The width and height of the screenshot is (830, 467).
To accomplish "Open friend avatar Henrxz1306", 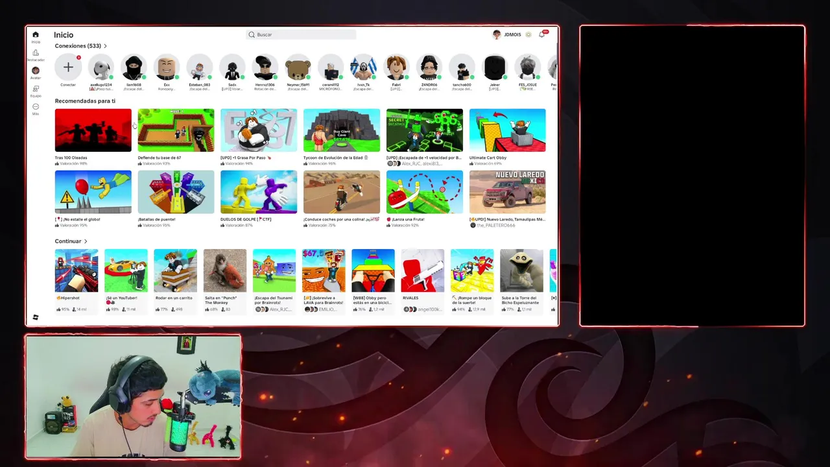I will tap(265, 67).
